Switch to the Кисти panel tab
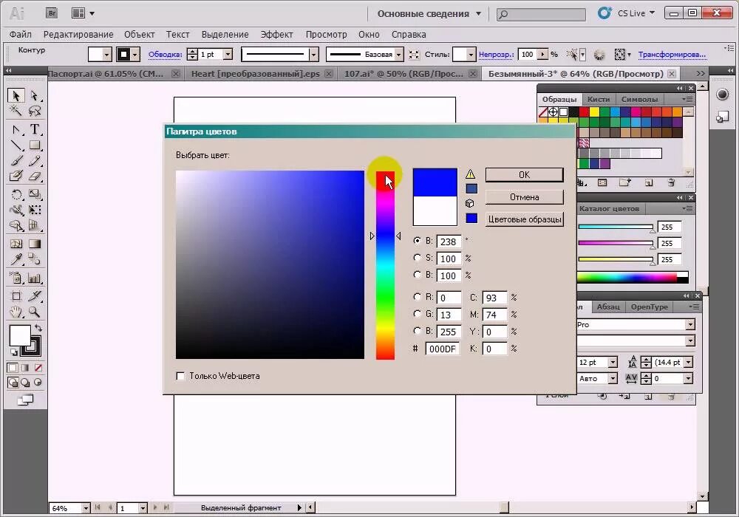This screenshot has height=517, width=739. [x=599, y=99]
